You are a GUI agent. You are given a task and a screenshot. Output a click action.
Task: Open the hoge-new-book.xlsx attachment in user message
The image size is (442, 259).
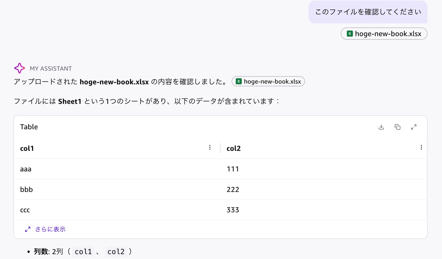click(384, 34)
